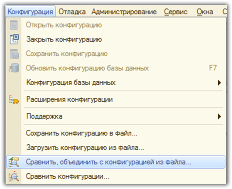The image size is (232, 189).
Task: Select the Поддержка menu entry text
Action: click(x=44, y=116)
